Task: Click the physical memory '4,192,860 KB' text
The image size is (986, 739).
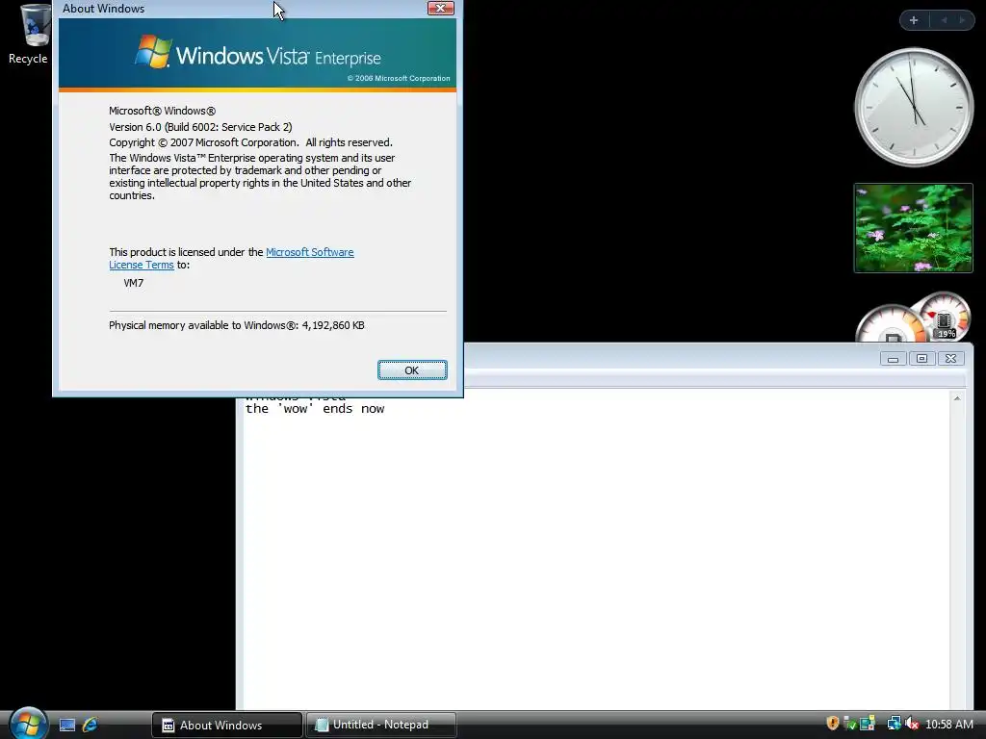Action: coord(333,325)
